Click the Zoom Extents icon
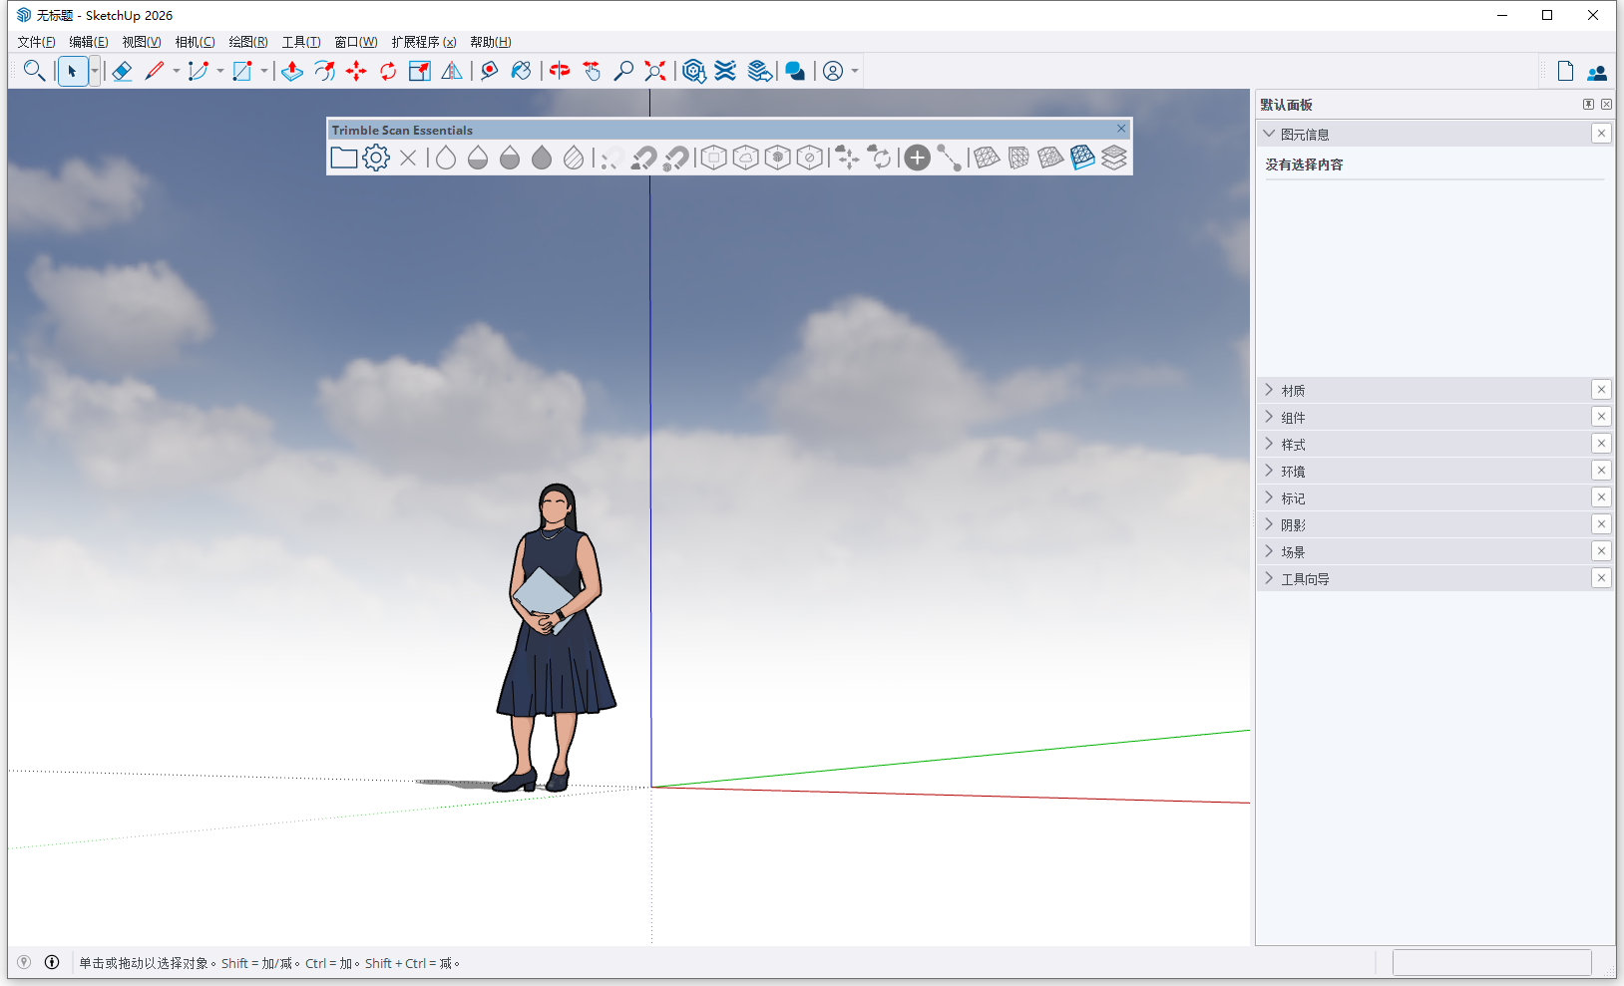The image size is (1624, 986). pyautogui.click(x=655, y=71)
